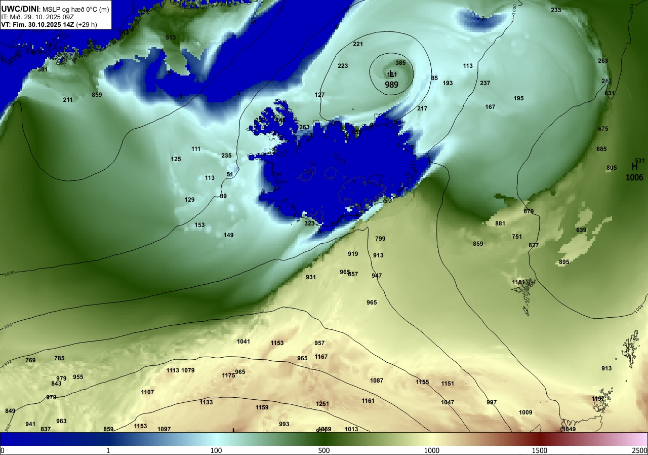Click the color scale label 1500
Screen dimensions: 648x455
tap(540, 450)
